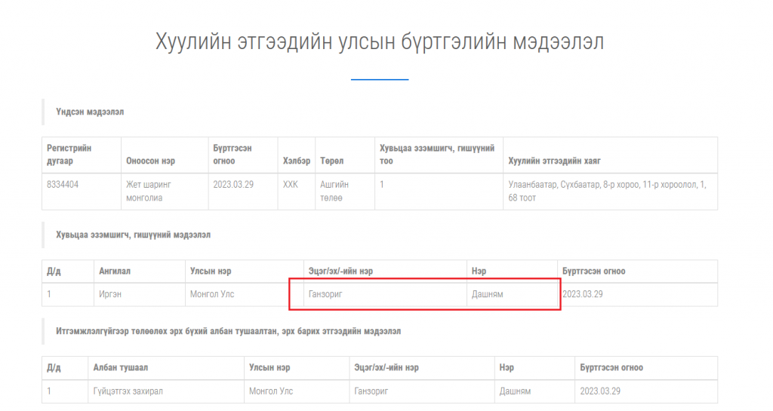Select the registration number 8334404
Image resolution: width=773 pixels, height=411 pixels.
coord(63,185)
